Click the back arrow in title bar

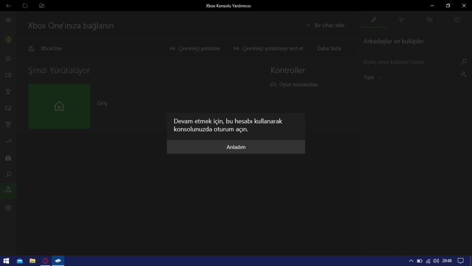8,6
